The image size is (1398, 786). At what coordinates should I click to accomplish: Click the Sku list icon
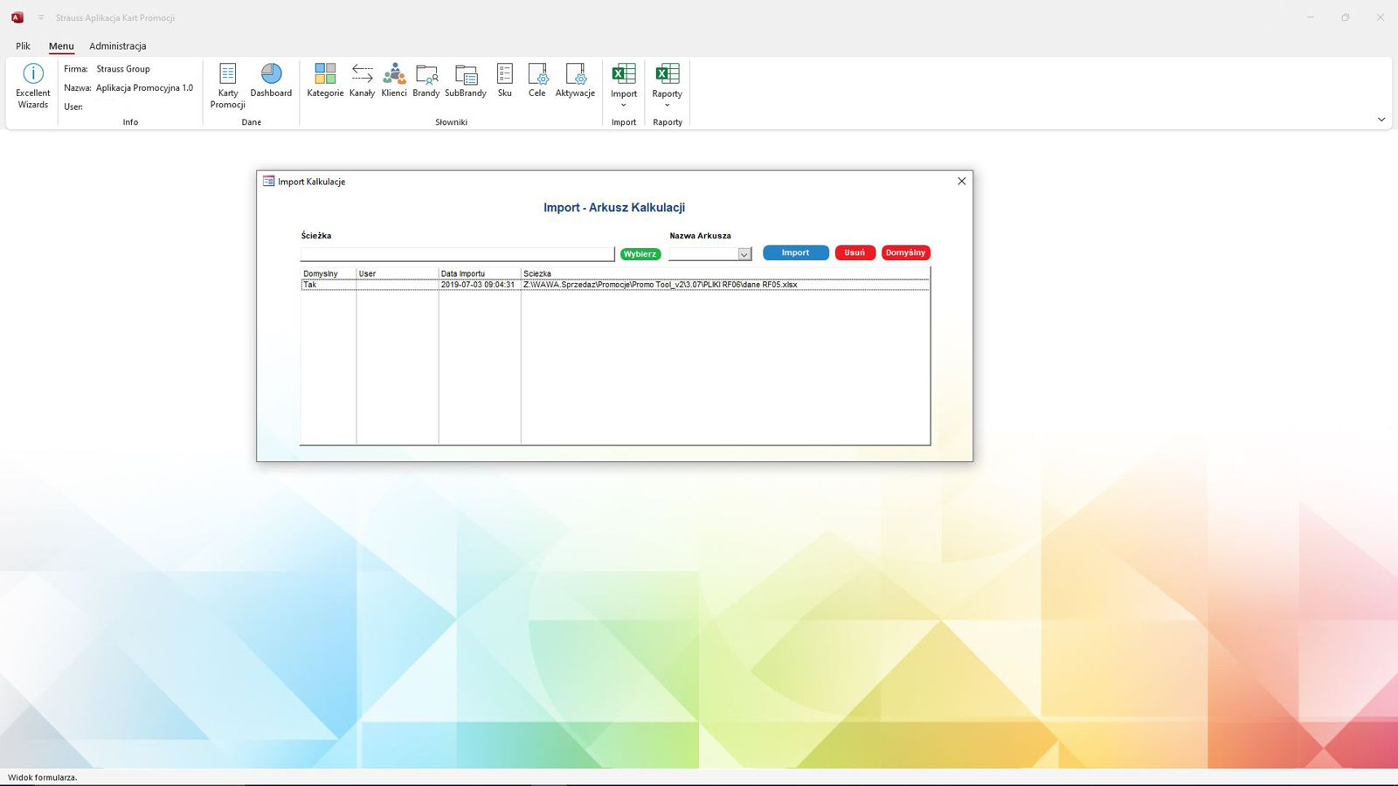coord(505,79)
